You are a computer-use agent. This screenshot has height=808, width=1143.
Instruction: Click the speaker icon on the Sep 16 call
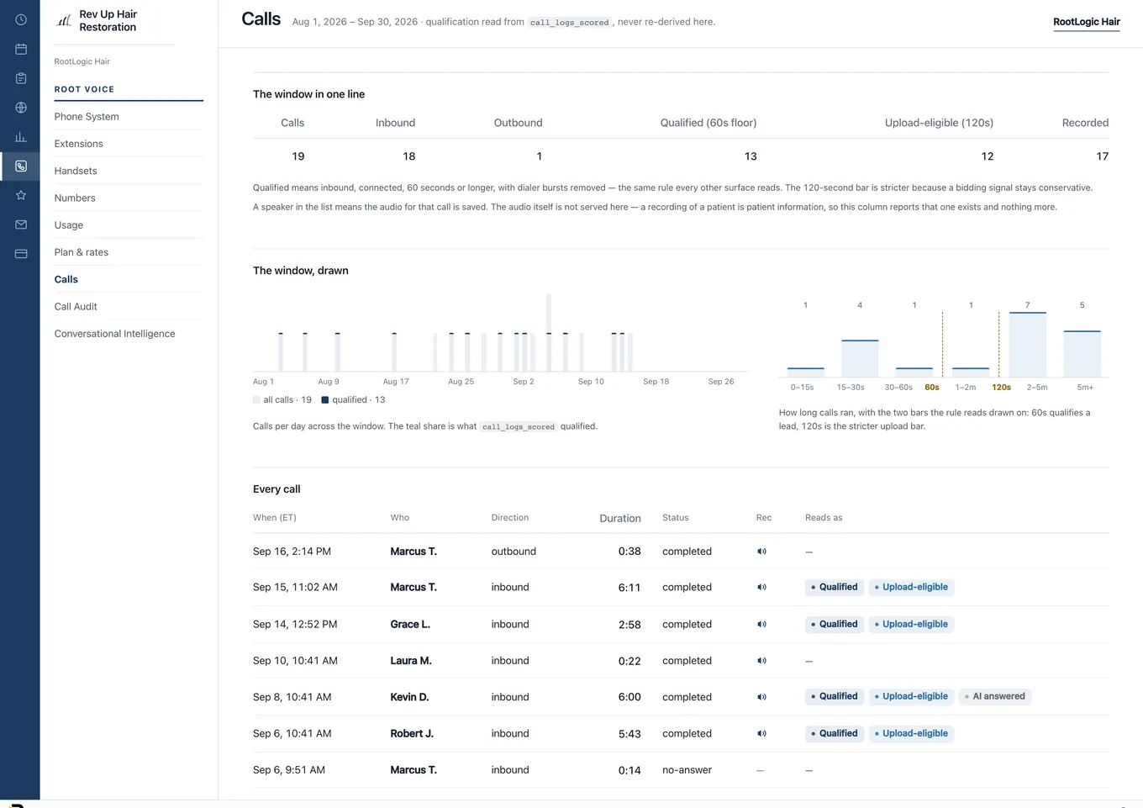(761, 552)
